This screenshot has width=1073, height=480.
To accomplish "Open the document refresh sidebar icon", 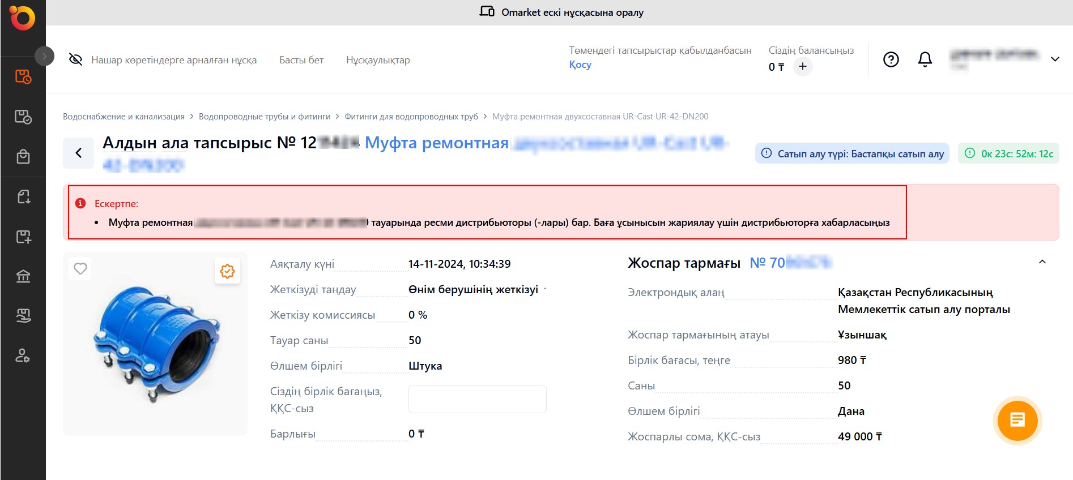I will [x=23, y=196].
